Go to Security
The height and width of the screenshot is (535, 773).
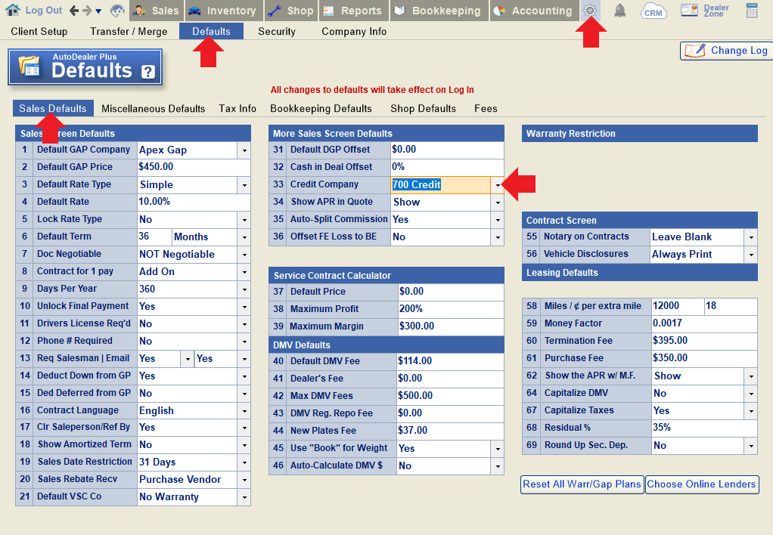coord(277,32)
